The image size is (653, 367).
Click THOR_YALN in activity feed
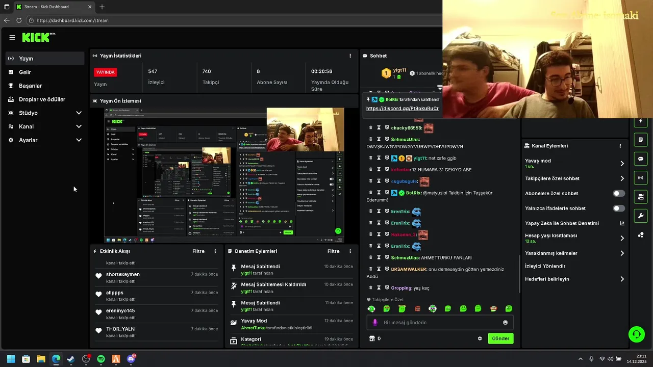(120, 329)
